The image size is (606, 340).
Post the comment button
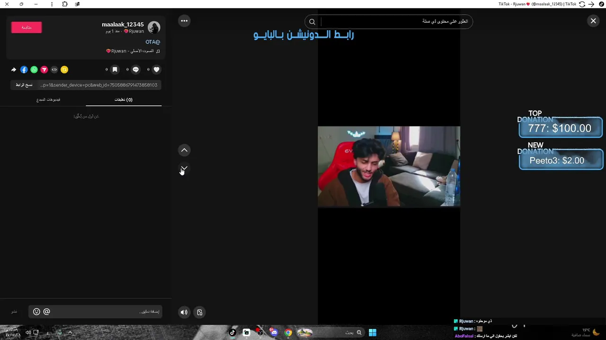14,312
